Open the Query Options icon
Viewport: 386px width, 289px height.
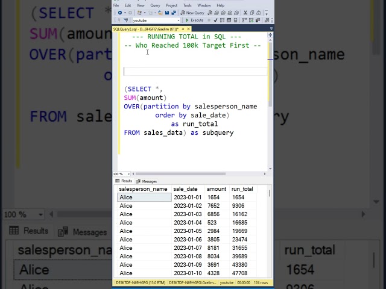(x=229, y=20)
